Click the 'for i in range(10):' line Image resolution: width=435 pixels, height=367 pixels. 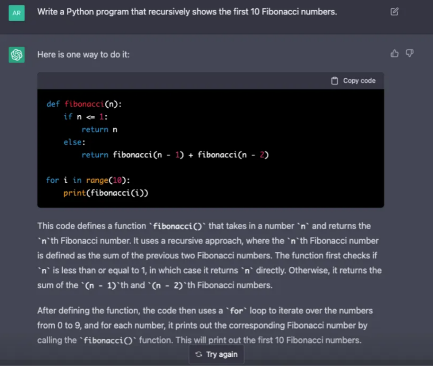coord(88,181)
